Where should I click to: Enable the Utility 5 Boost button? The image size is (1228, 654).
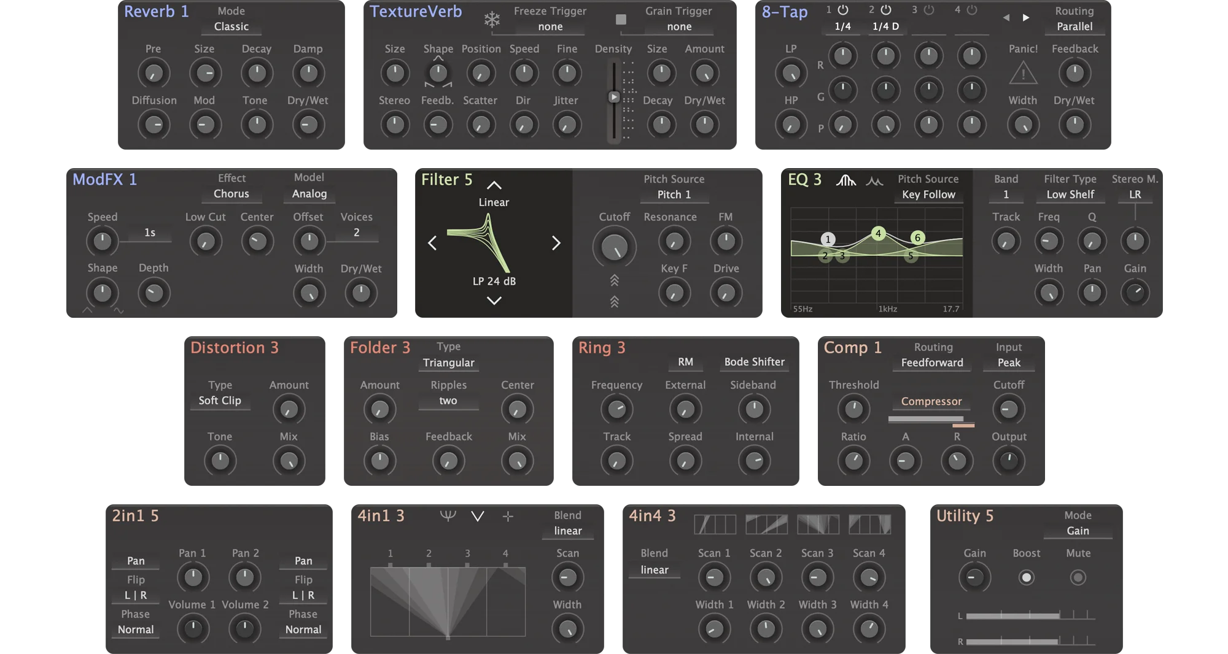(x=1026, y=577)
